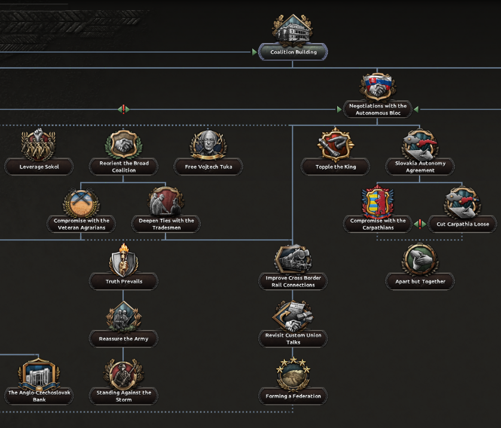Click Deepen Ties with the Tradesmen label
501x428 pixels.
166,224
